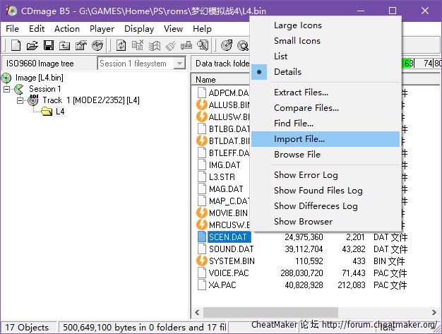Click the refresh arrows toolbar icon
Screen dimensions: 442x334
click(121, 45)
